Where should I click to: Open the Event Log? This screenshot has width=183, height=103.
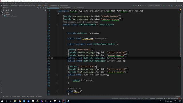click(177, 97)
